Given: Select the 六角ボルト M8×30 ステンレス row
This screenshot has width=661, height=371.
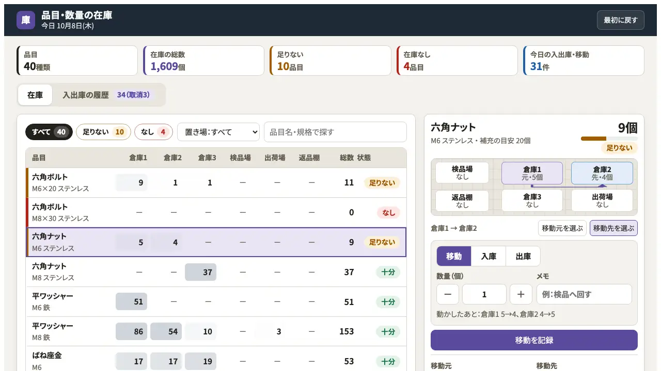Looking at the screenshot, I should pyautogui.click(x=216, y=212).
